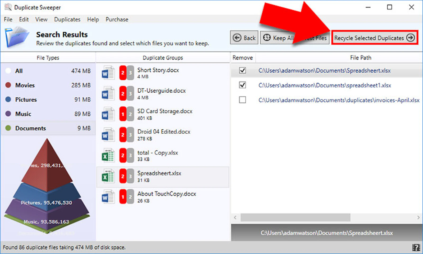Click red 2/3 badge for Droid 04 Edited.docx
The height and width of the screenshot is (254, 423).
(x=126, y=134)
